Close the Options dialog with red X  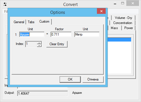point(101,11)
